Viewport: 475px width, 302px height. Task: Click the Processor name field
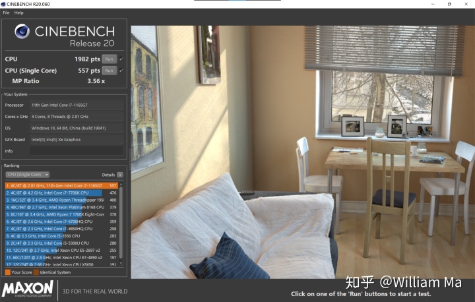(77, 105)
